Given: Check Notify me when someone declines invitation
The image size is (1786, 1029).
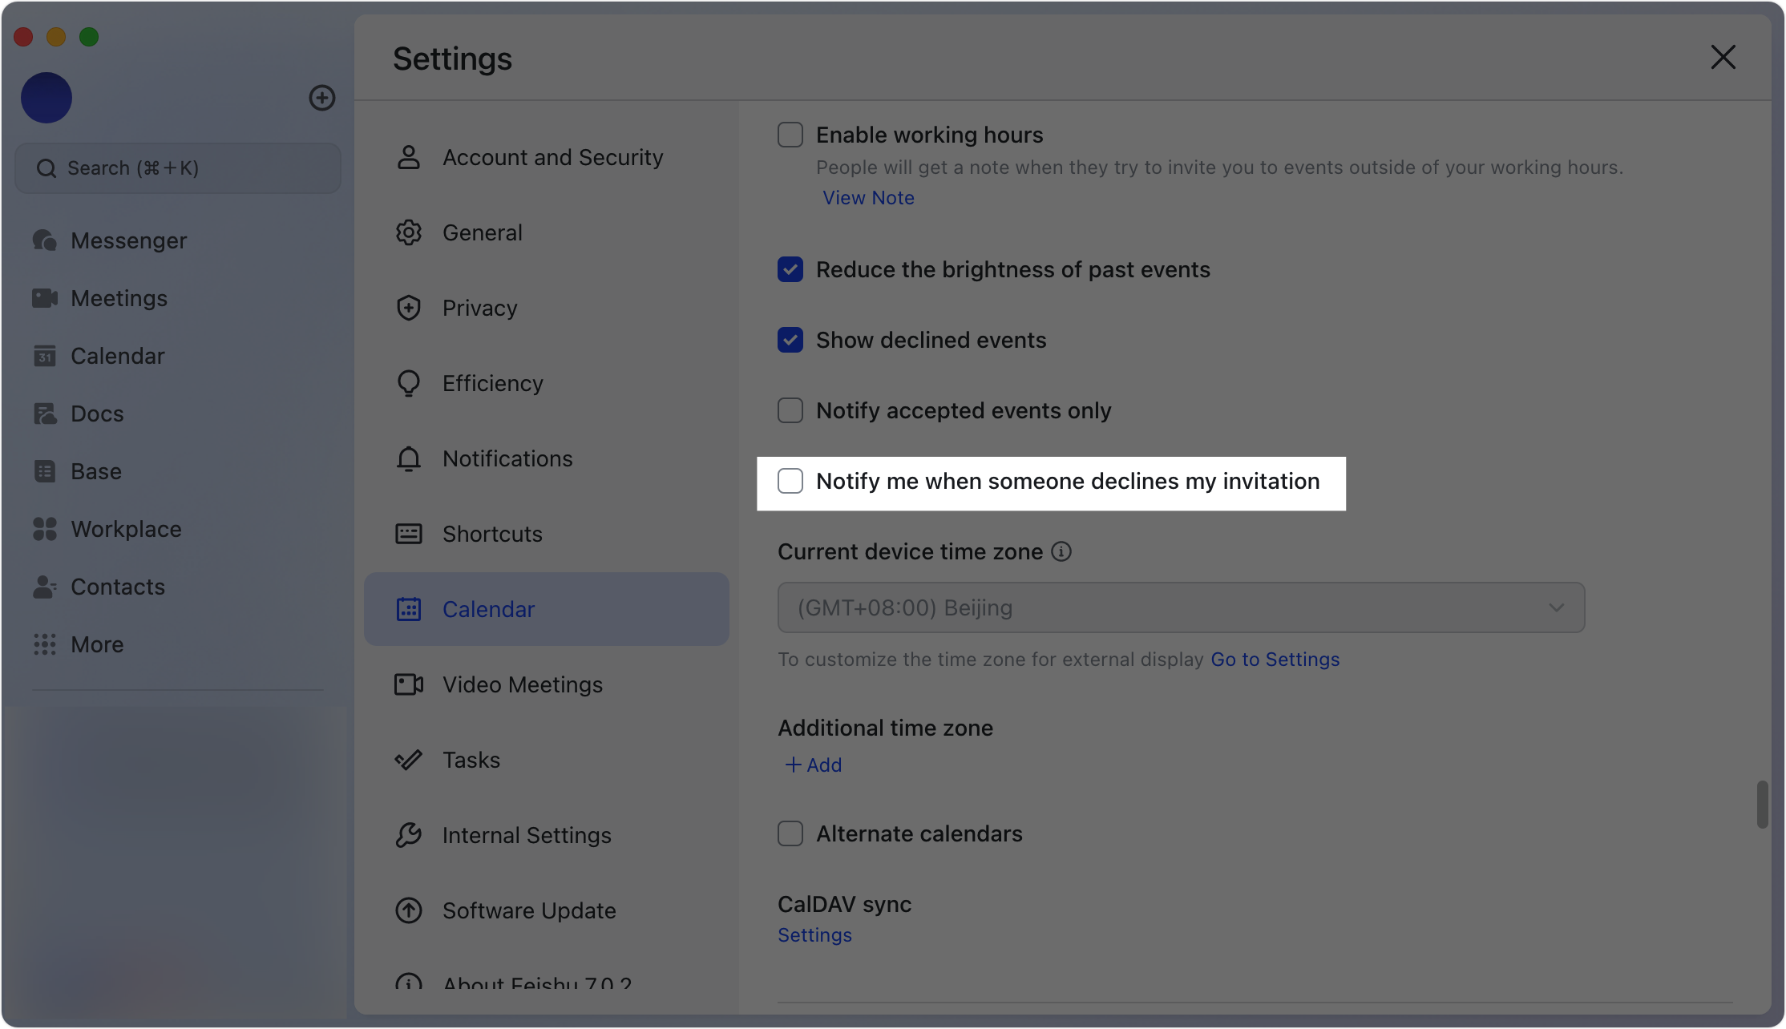Looking at the screenshot, I should point(790,481).
